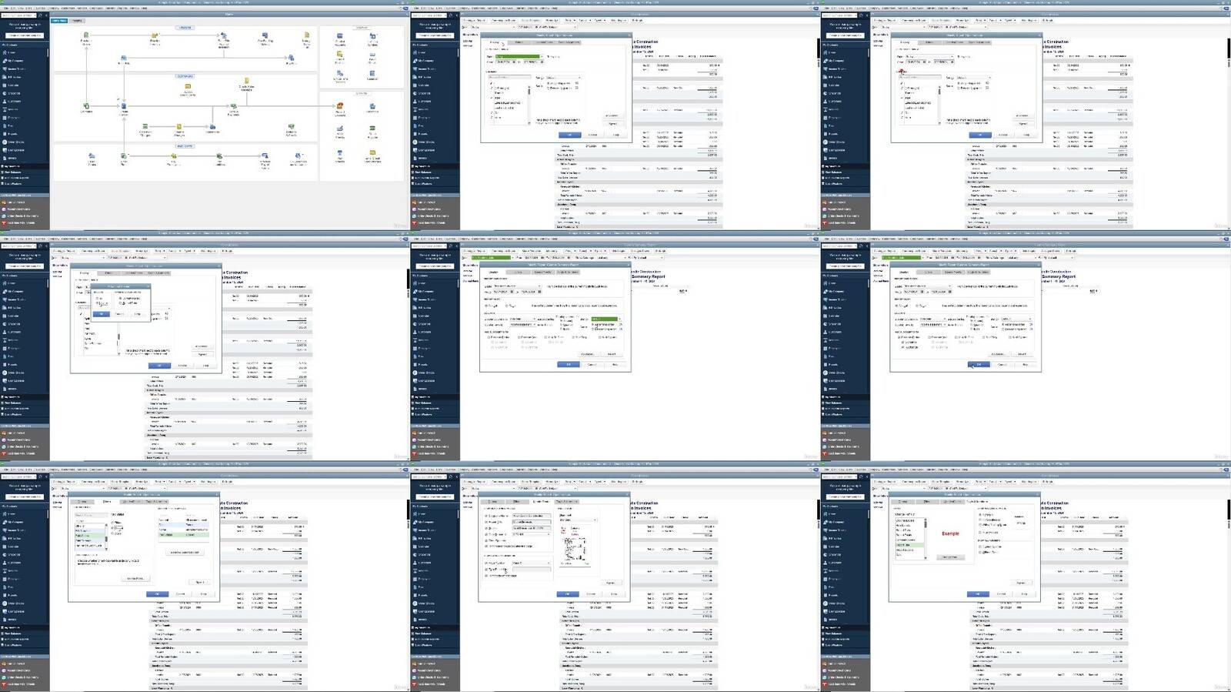This screenshot has width=1231, height=692.
Task: Click the Pay Liabilities icon on the Home page
Action: [x=220, y=158]
